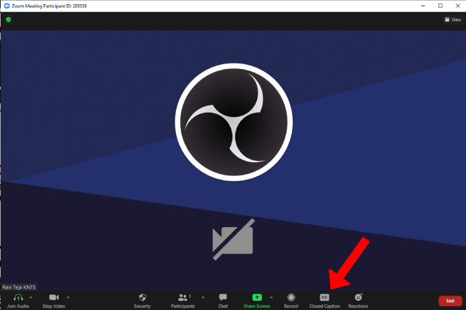Expand audio options arrow beside Join Audio

30,297
